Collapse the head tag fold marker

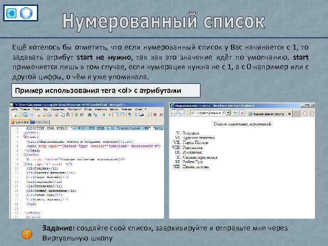coord(25,137)
